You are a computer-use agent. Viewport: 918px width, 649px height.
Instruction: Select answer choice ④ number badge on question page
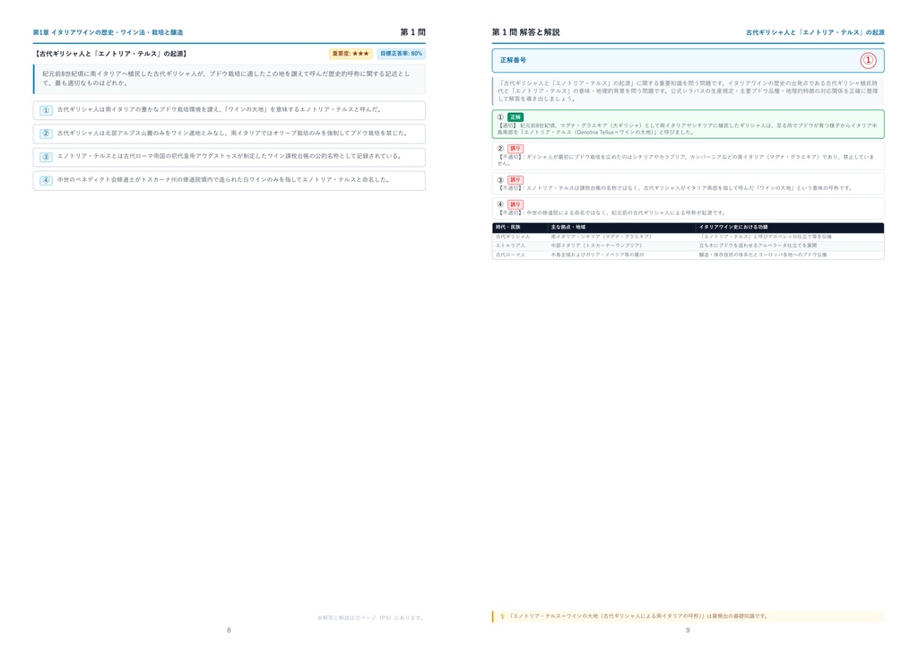tap(46, 180)
